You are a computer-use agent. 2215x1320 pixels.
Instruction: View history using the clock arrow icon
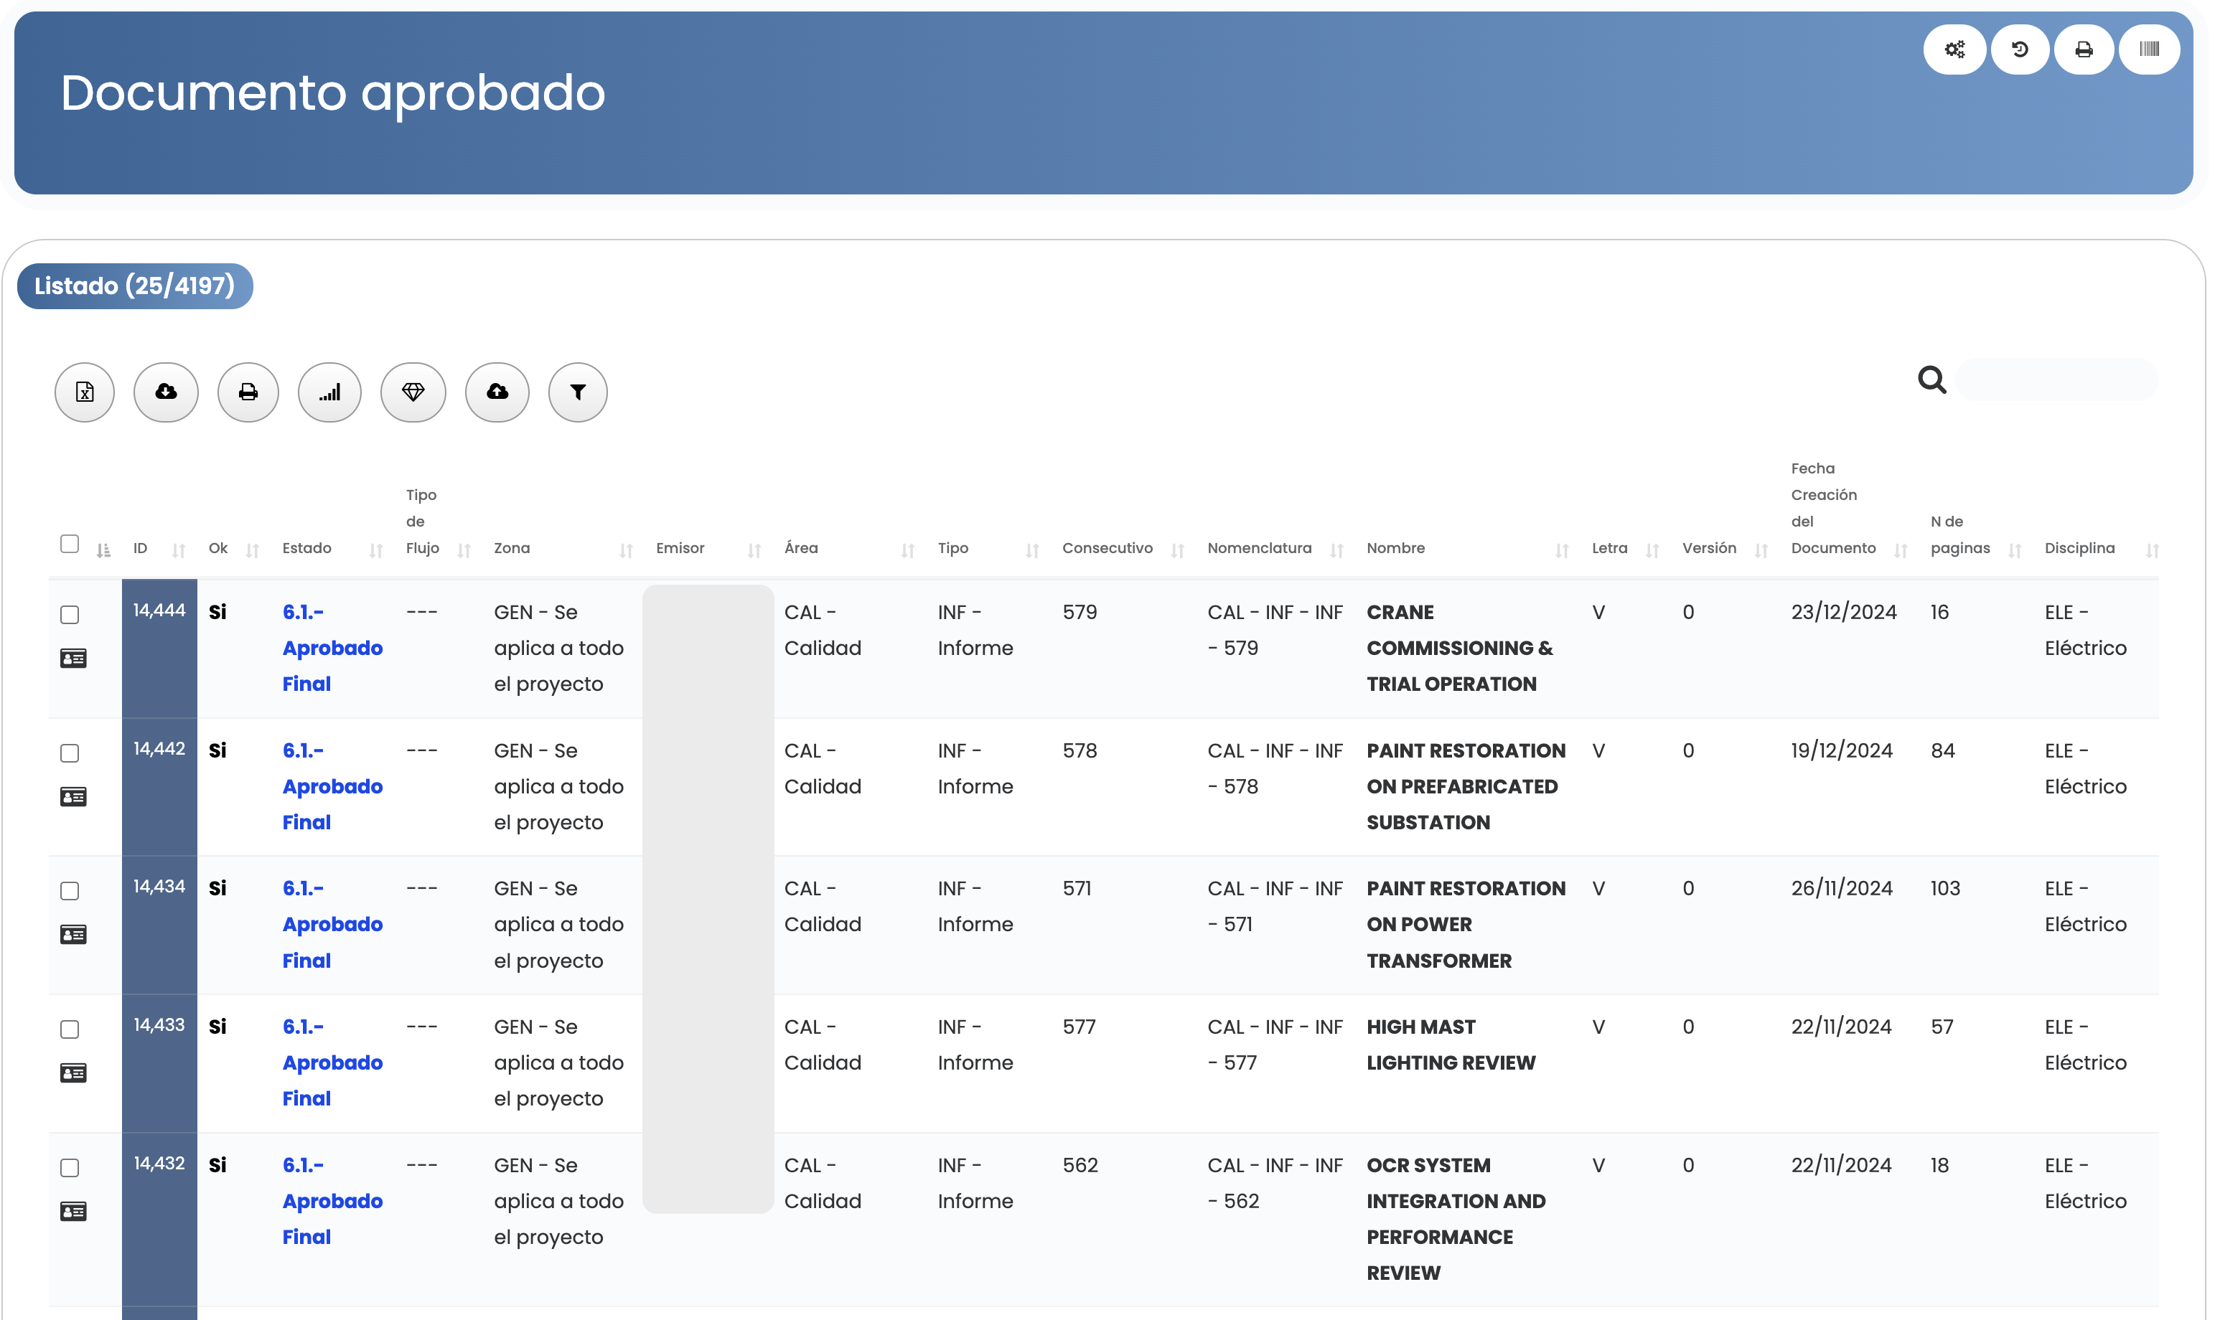click(2019, 49)
